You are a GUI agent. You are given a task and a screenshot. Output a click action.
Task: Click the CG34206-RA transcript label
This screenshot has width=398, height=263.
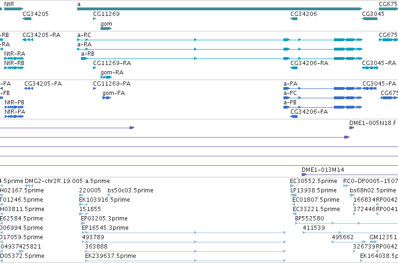(310, 63)
